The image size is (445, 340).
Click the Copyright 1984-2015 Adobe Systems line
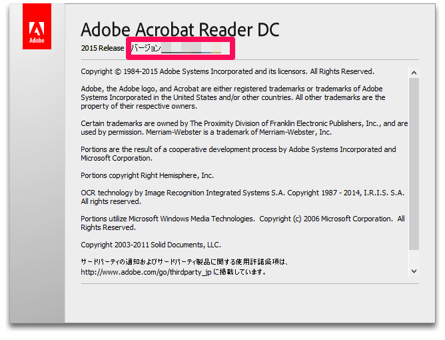click(x=227, y=71)
